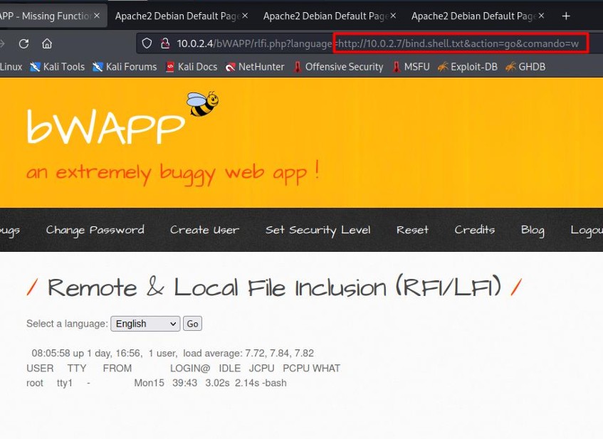The width and height of the screenshot is (603, 439).
Task: Click the NetHunter bookmark icon
Action: coord(231,67)
